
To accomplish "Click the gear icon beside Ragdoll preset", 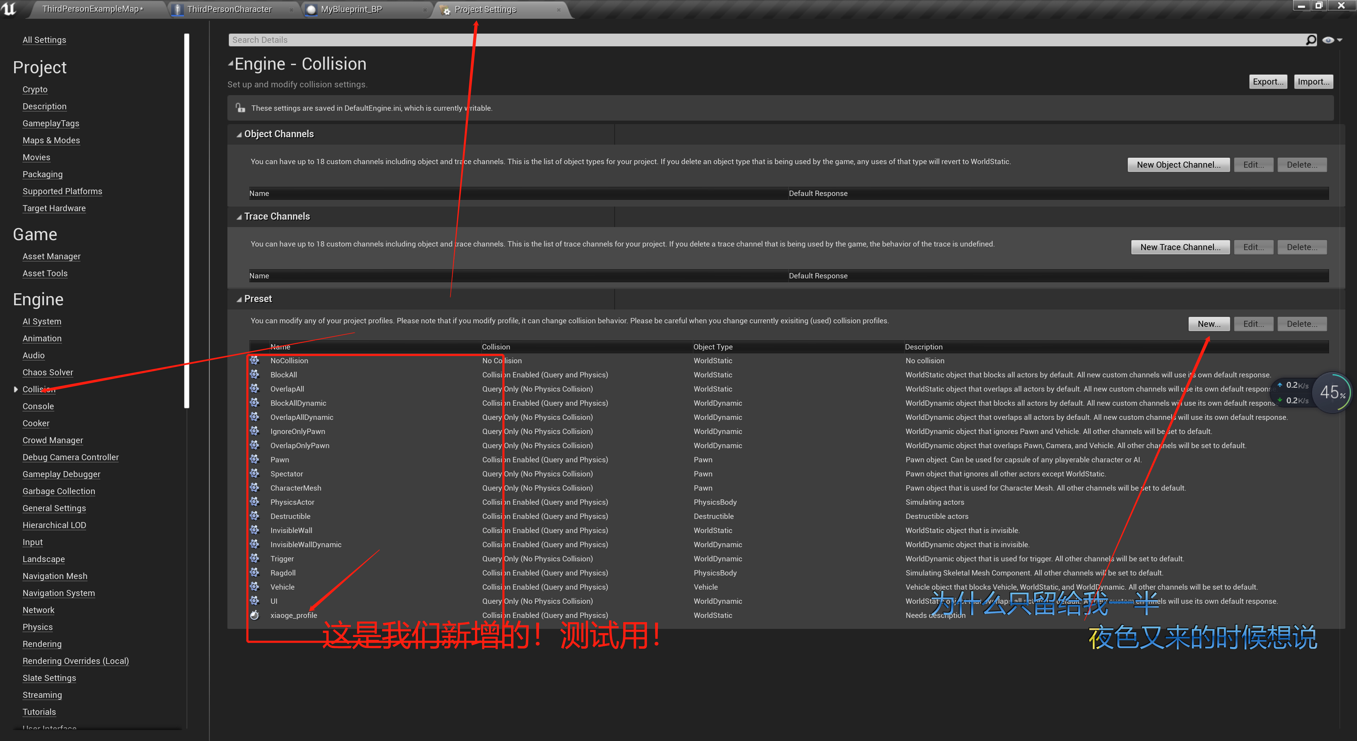I will point(254,573).
